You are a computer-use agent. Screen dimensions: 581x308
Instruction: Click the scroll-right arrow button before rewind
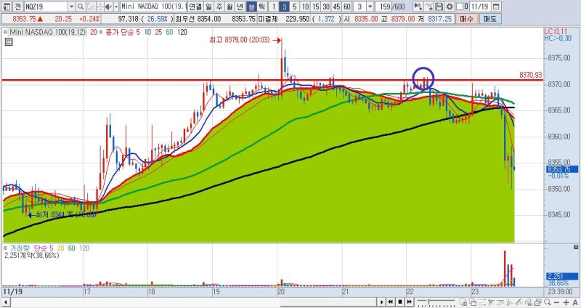pyautogui.click(x=381, y=302)
